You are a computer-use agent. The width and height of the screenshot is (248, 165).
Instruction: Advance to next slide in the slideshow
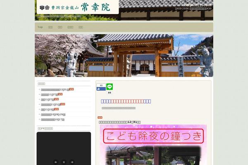pos(72,162)
